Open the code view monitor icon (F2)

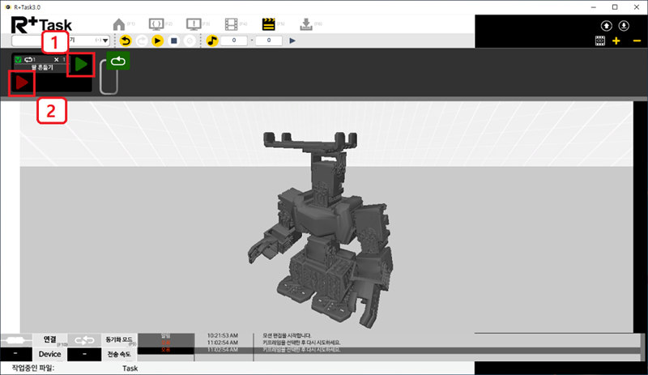(x=156, y=23)
